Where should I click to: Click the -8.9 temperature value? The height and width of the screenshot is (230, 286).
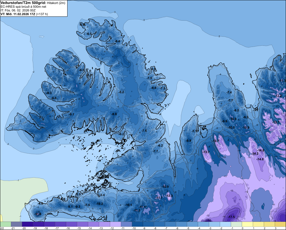coord(154,88)
